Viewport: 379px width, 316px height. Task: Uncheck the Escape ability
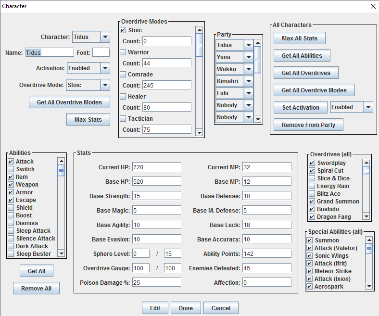coord(11,200)
